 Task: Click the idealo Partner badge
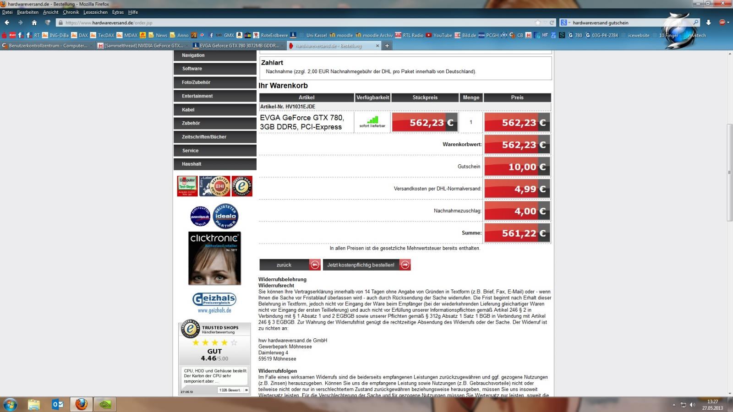coord(226,216)
